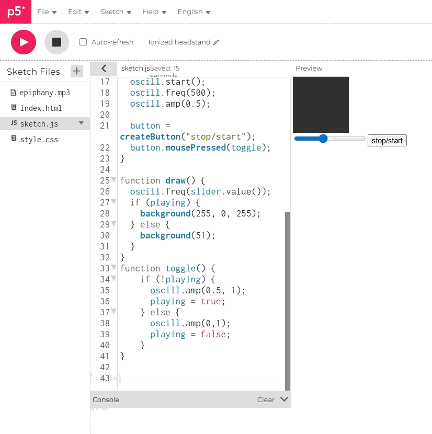Select the style.css file icon

click(x=14, y=139)
